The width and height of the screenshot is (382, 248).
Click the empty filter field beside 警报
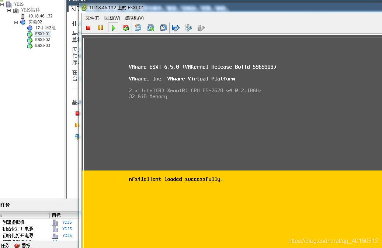58,245
